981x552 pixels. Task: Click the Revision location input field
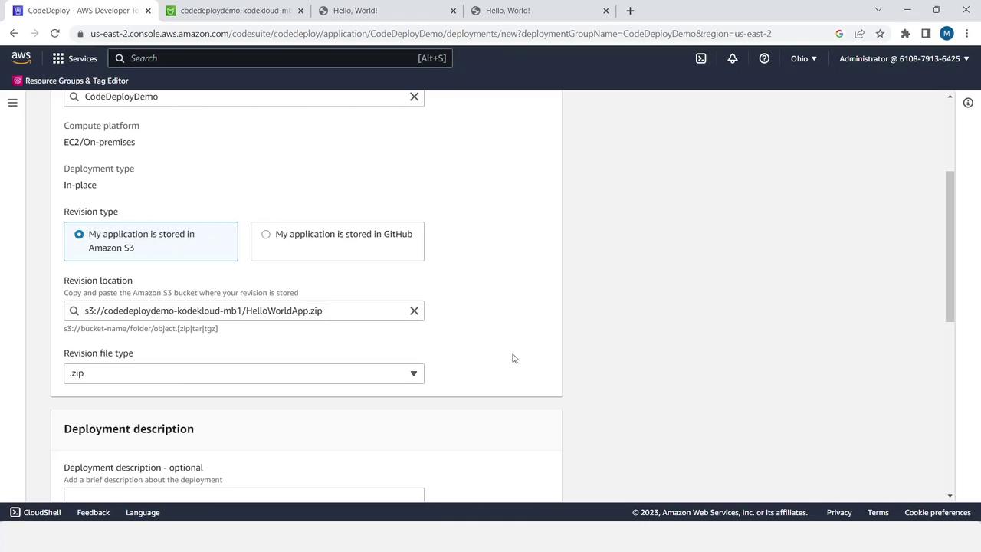coord(244,310)
